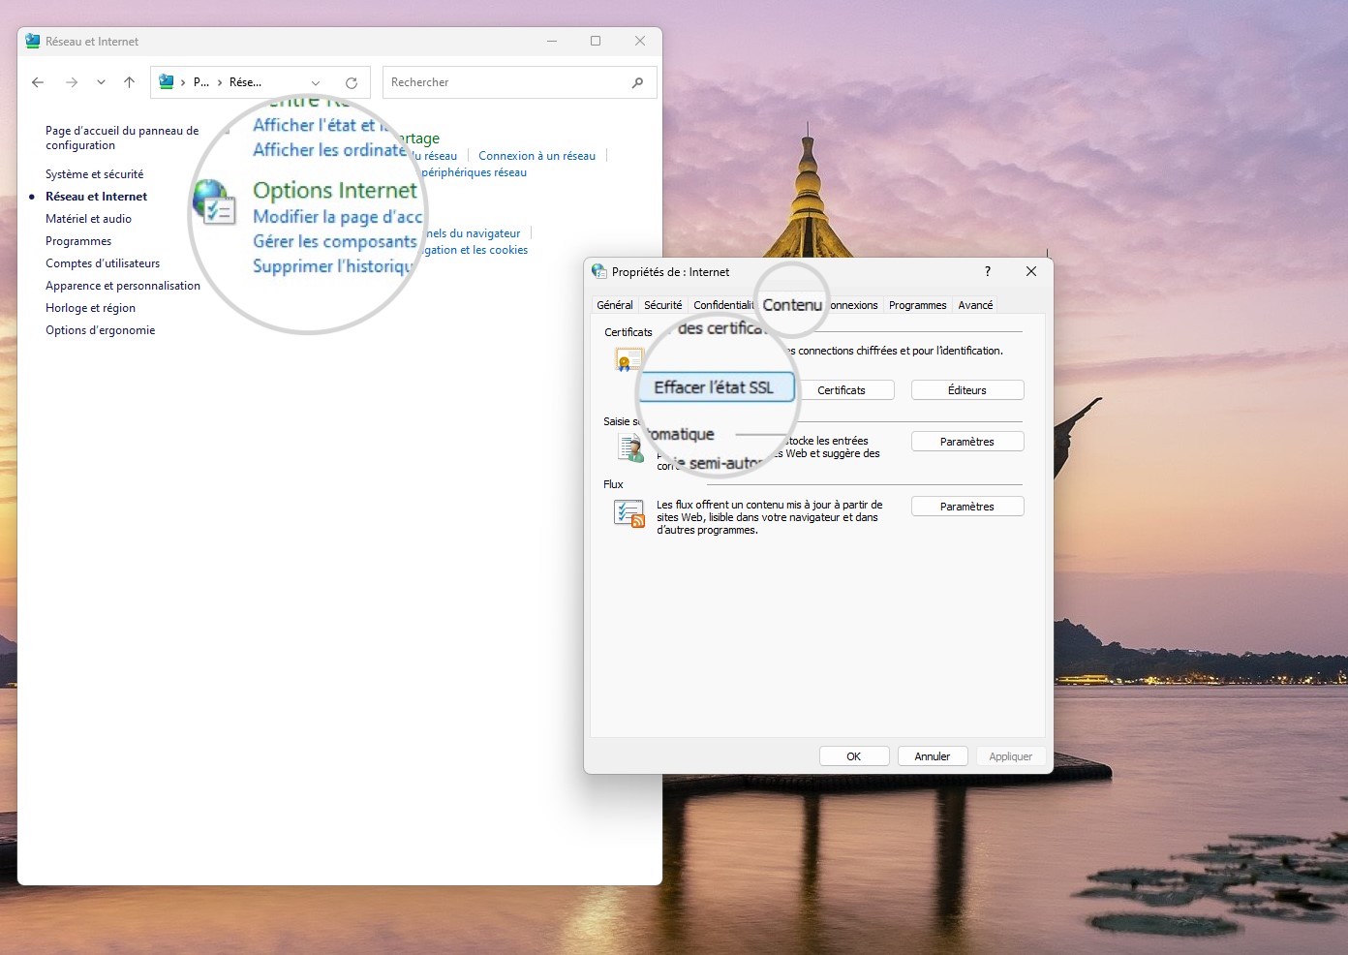
Task: Click the Propriétés de Internet title icon
Action: (599, 271)
